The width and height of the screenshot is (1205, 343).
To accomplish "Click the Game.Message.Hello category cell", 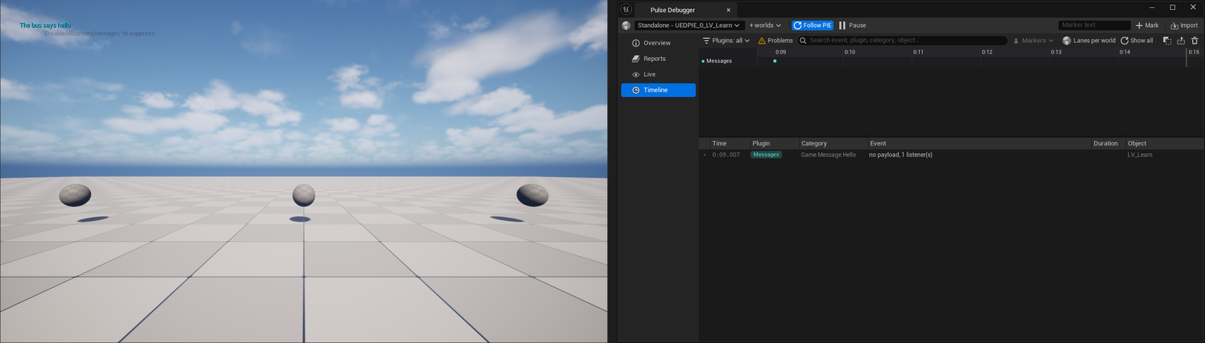I will [x=828, y=155].
